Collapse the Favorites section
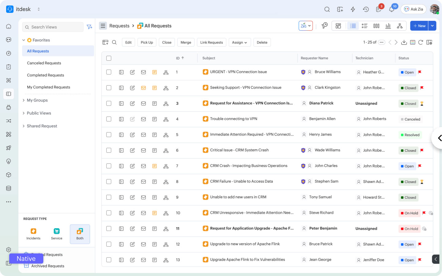The image size is (442, 276). [x=24, y=40]
